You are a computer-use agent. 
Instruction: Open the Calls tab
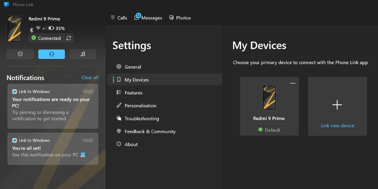pos(119,18)
